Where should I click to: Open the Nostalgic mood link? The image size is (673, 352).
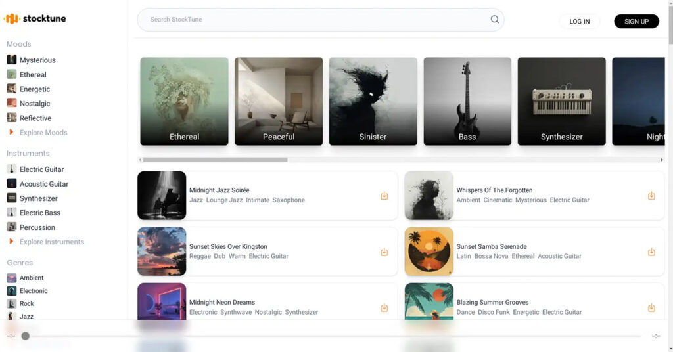tap(34, 104)
